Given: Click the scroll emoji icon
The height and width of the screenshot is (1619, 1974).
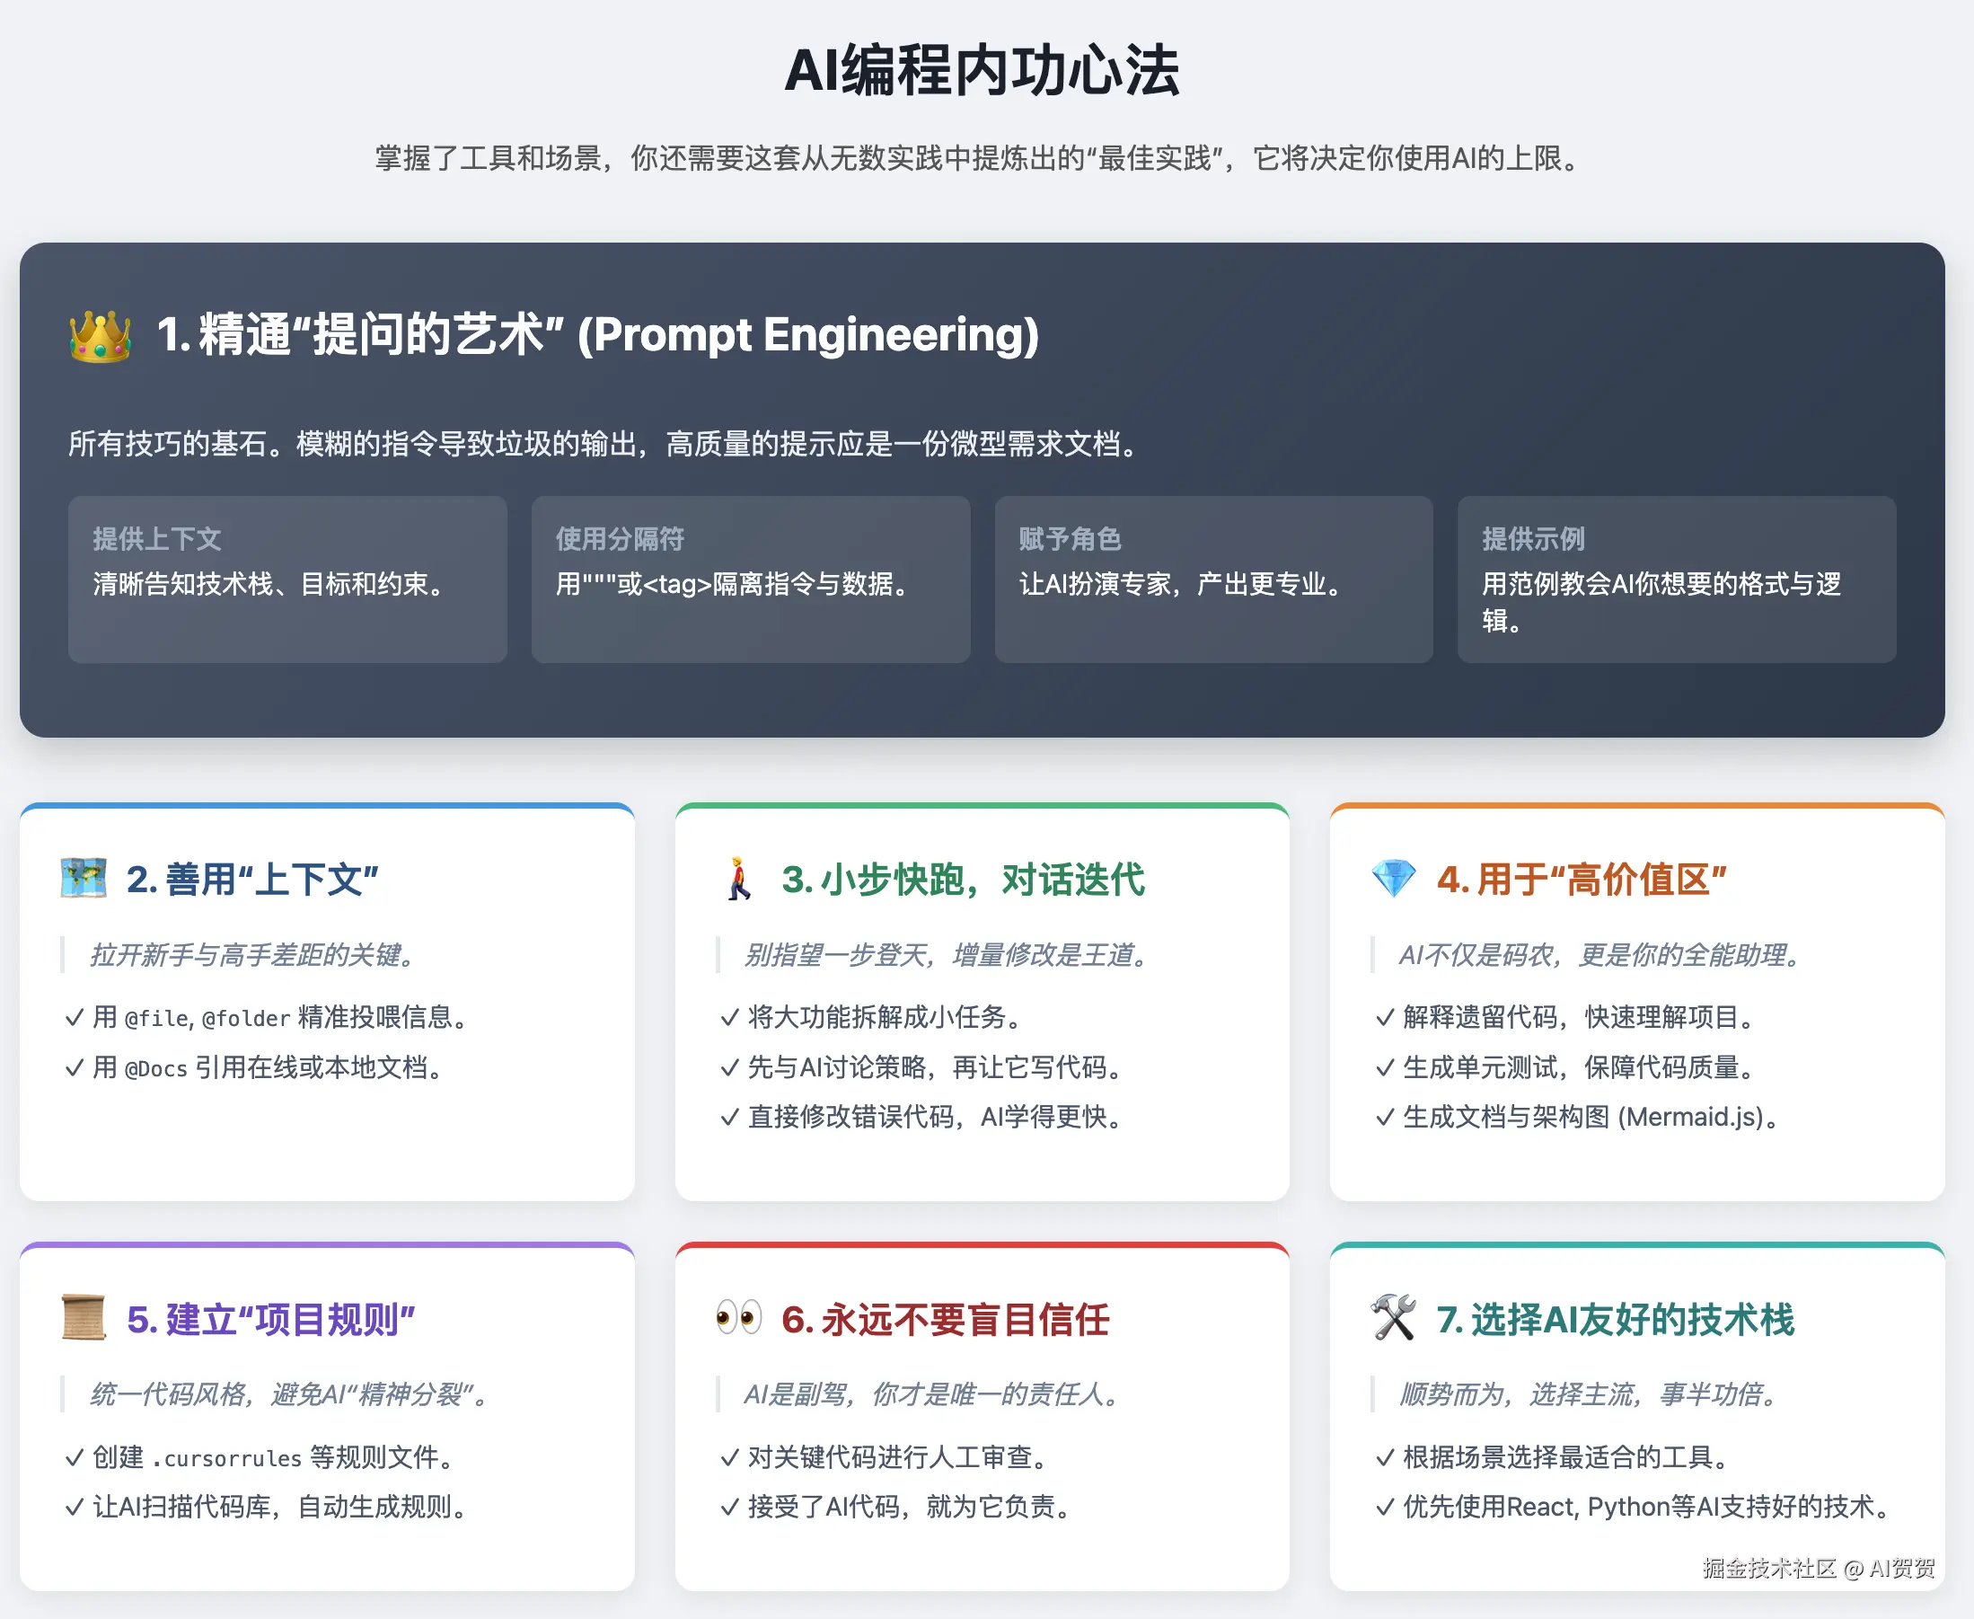Looking at the screenshot, I should (x=84, y=1318).
